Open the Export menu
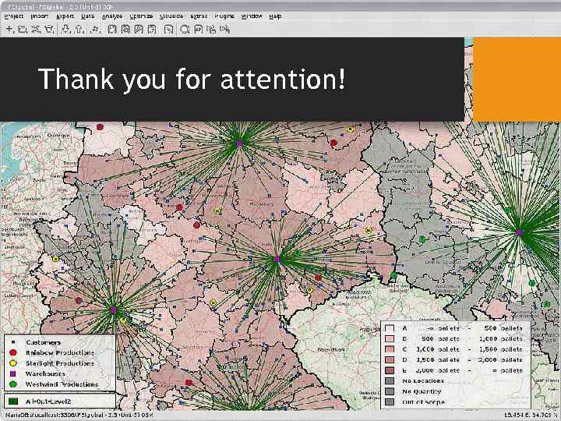Viewport: 561px width, 421px height. [65, 16]
